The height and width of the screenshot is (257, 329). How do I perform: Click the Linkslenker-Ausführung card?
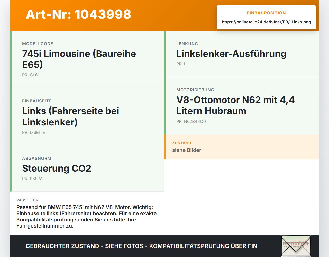click(x=242, y=54)
